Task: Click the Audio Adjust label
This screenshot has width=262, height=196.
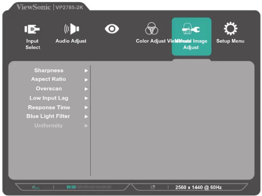Action: coord(71,41)
